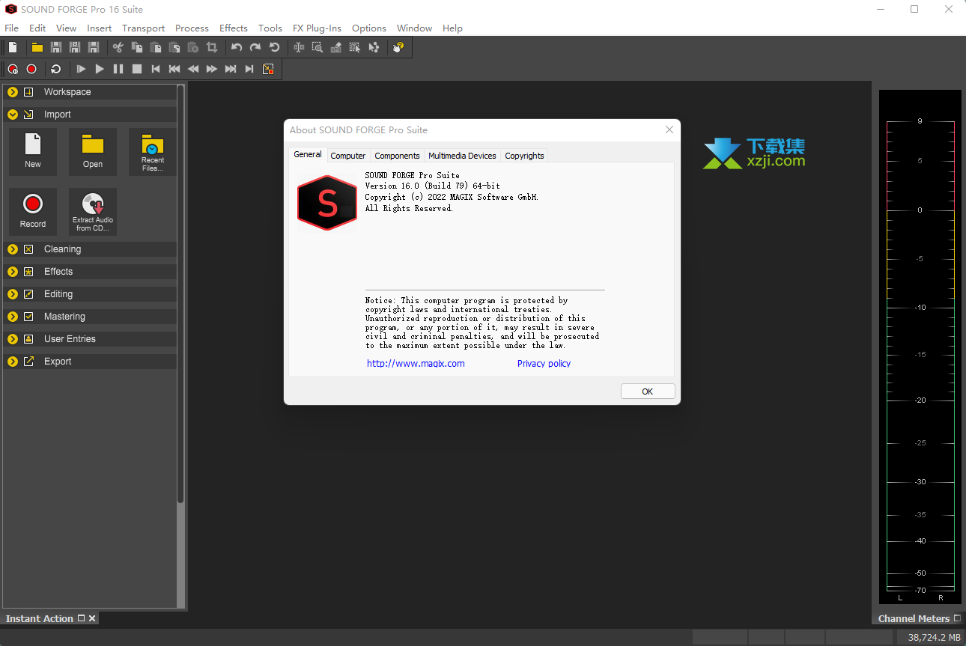Click the Record tile in the Import panel
Viewport: 966px width, 646px height.
tap(33, 212)
